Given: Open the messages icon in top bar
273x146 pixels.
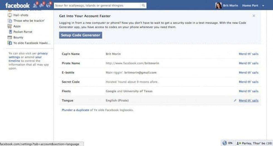Looking at the screenshot, I should pyautogui.click(x=42, y=5).
